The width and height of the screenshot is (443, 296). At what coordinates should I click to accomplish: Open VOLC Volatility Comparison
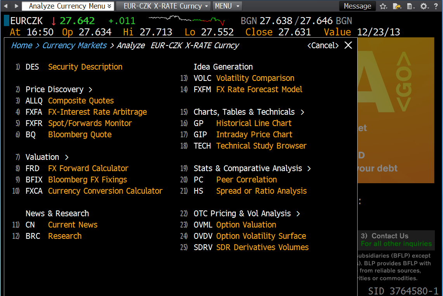238,78
